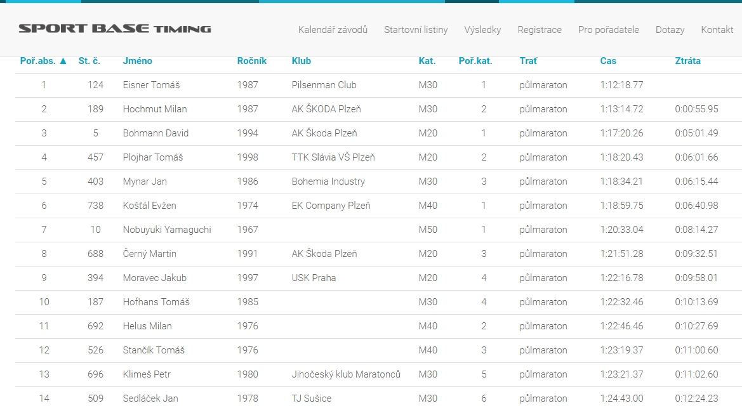The height and width of the screenshot is (408, 742).
Task: Click the gap value 0:00:55.95
Action: [696, 109]
